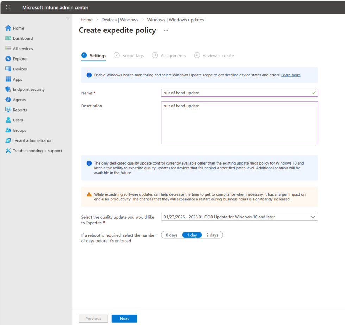Open Home label in sidebar menu
Viewport: 345px width, 325px height.
pyautogui.click(x=18, y=28)
